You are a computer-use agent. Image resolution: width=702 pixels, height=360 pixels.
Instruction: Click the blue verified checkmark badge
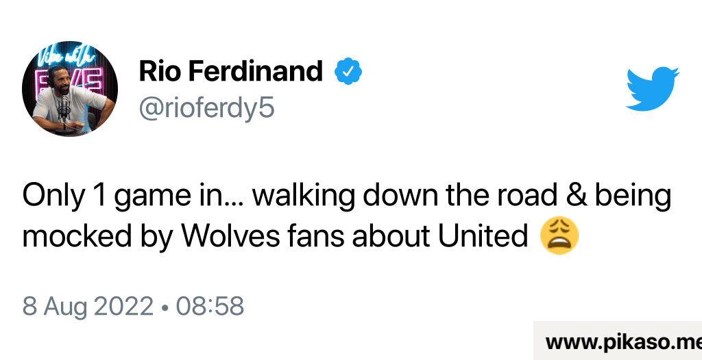[348, 71]
